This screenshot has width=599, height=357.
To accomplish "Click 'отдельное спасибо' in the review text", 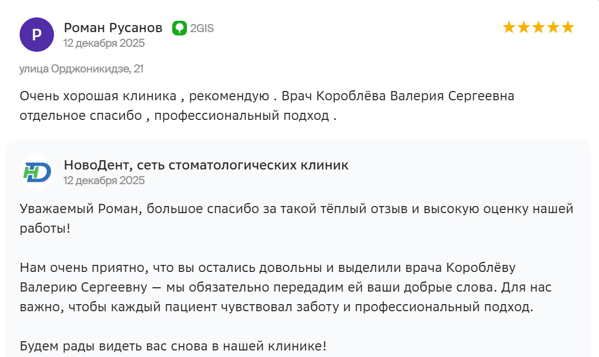I will point(82,116).
